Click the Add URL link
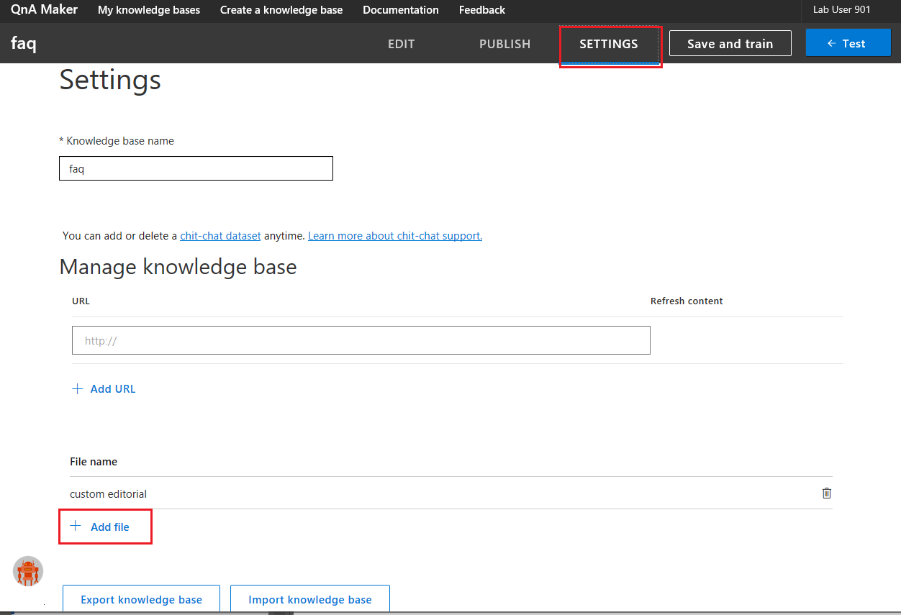901x615 pixels. pos(113,389)
